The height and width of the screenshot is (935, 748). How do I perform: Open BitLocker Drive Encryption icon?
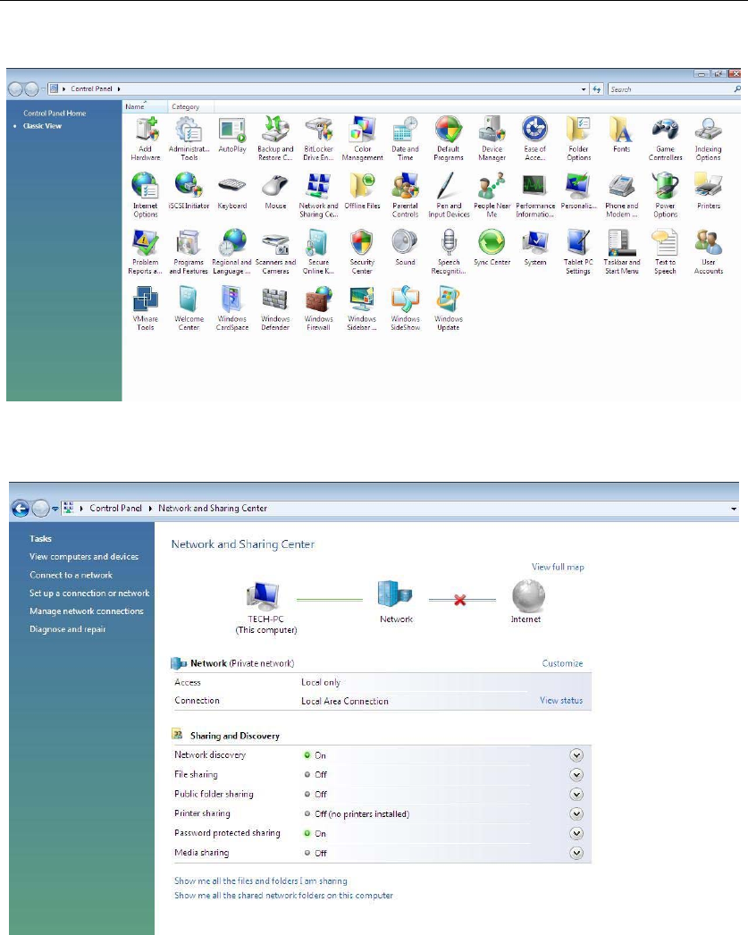(319, 139)
